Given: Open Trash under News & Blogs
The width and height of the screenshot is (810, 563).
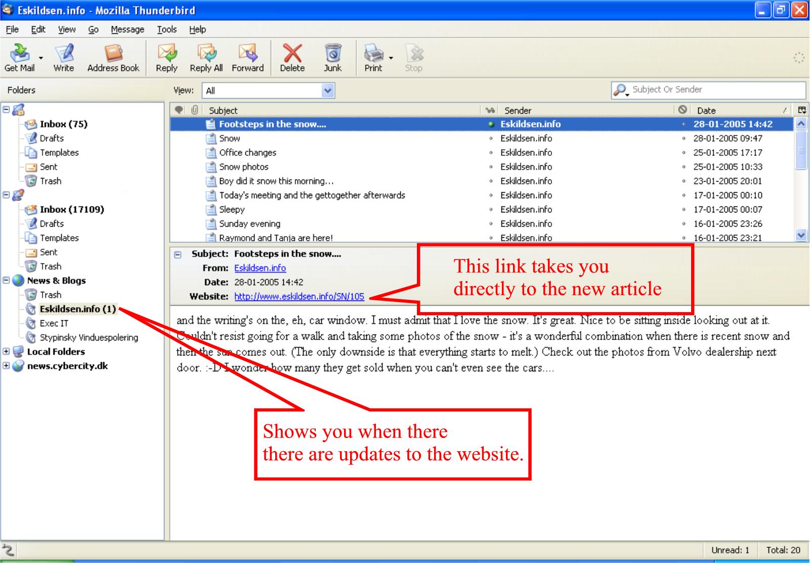Looking at the screenshot, I should 51,295.
